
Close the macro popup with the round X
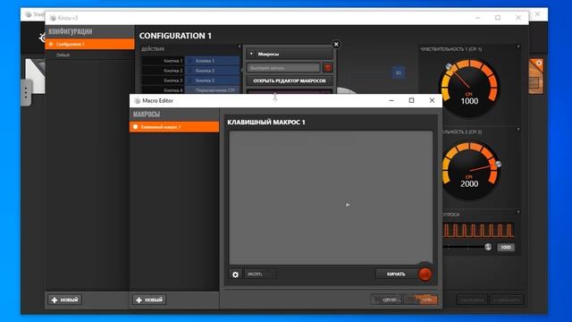(x=336, y=44)
